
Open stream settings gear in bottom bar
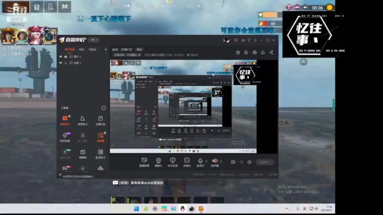[249, 162]
